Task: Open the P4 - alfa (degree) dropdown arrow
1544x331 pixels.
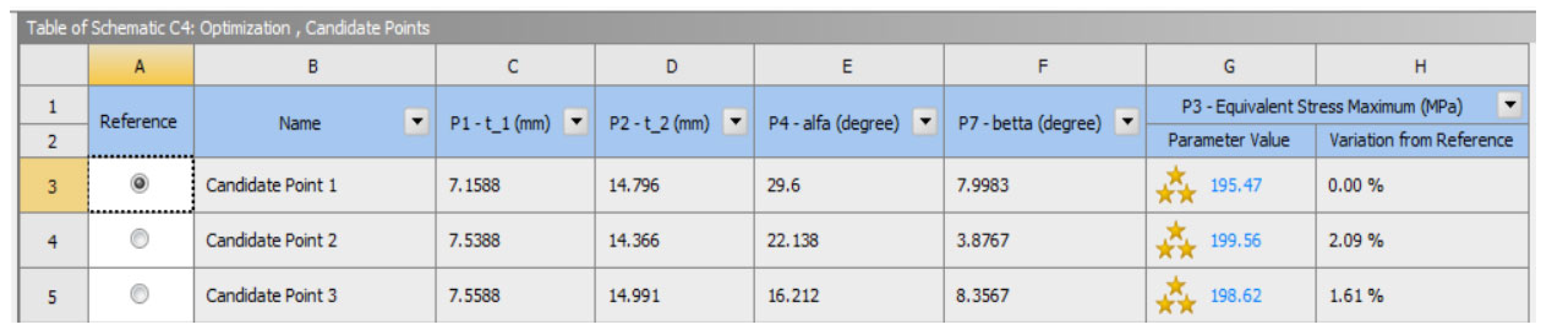Action: (x=925, y=122)
